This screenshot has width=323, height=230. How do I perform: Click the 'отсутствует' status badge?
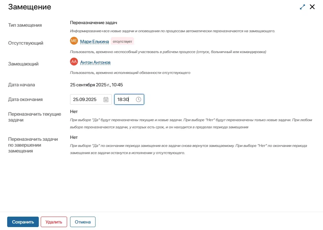(123, 41)
